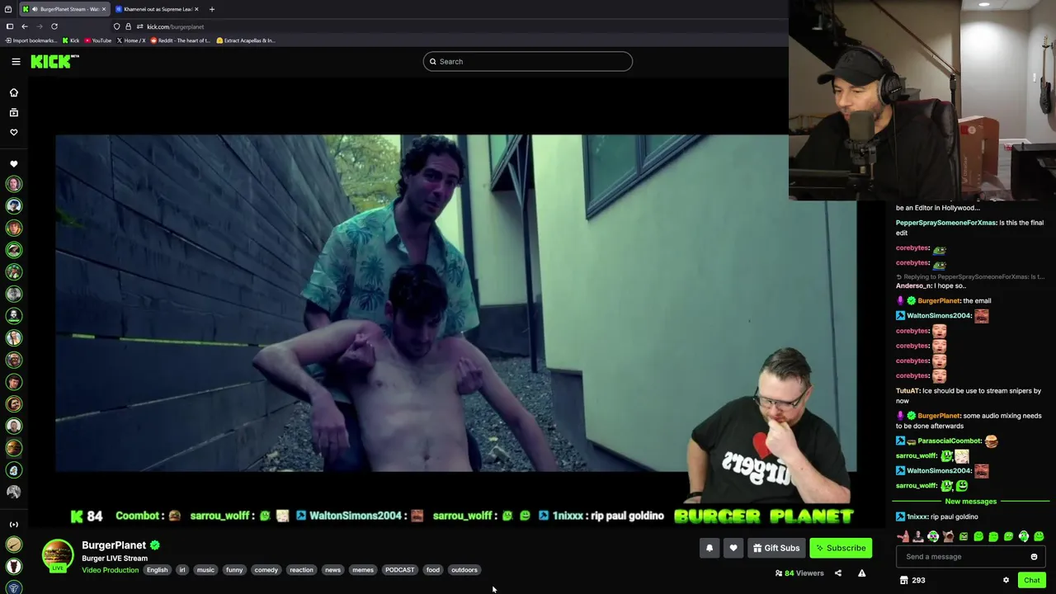The image size is (1056, 594).
Task: Open BurgerPlanet channel avatar
Action: tap(58, 556)
